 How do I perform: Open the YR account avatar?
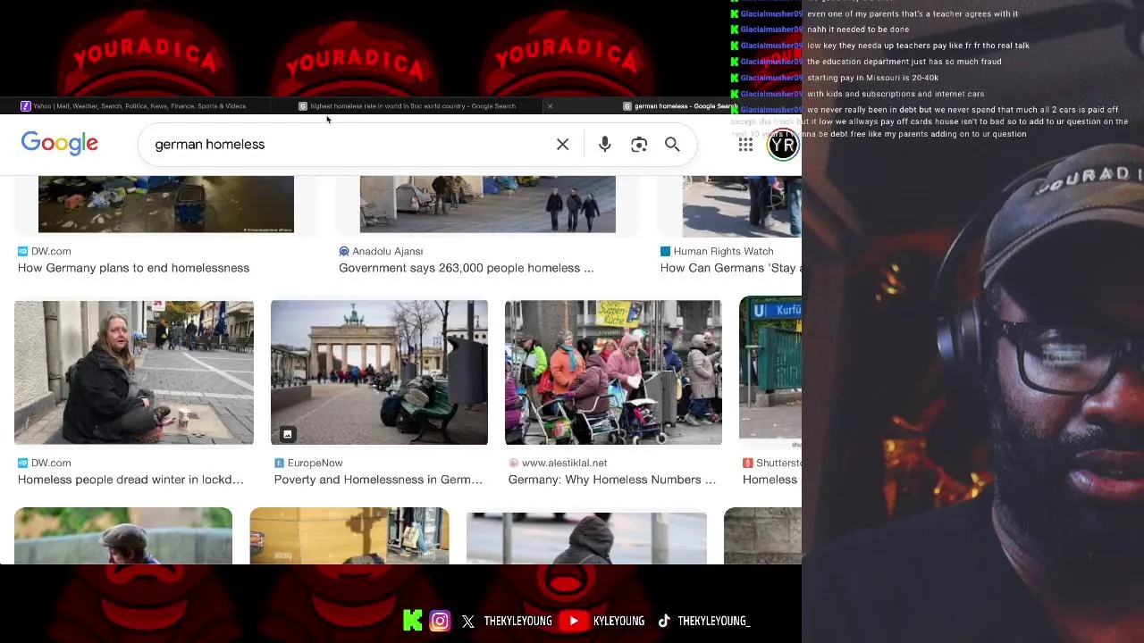tap(783, 145)
